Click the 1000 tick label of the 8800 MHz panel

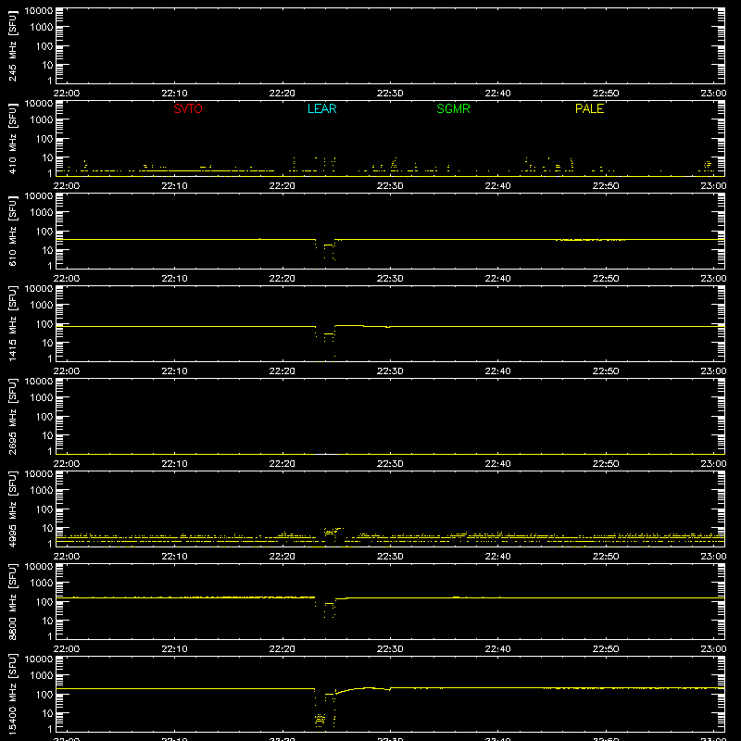point(42,584)
